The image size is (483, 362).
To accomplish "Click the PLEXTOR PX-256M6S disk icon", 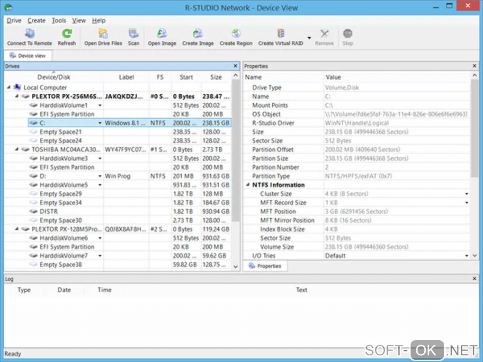I will (25, 97).
